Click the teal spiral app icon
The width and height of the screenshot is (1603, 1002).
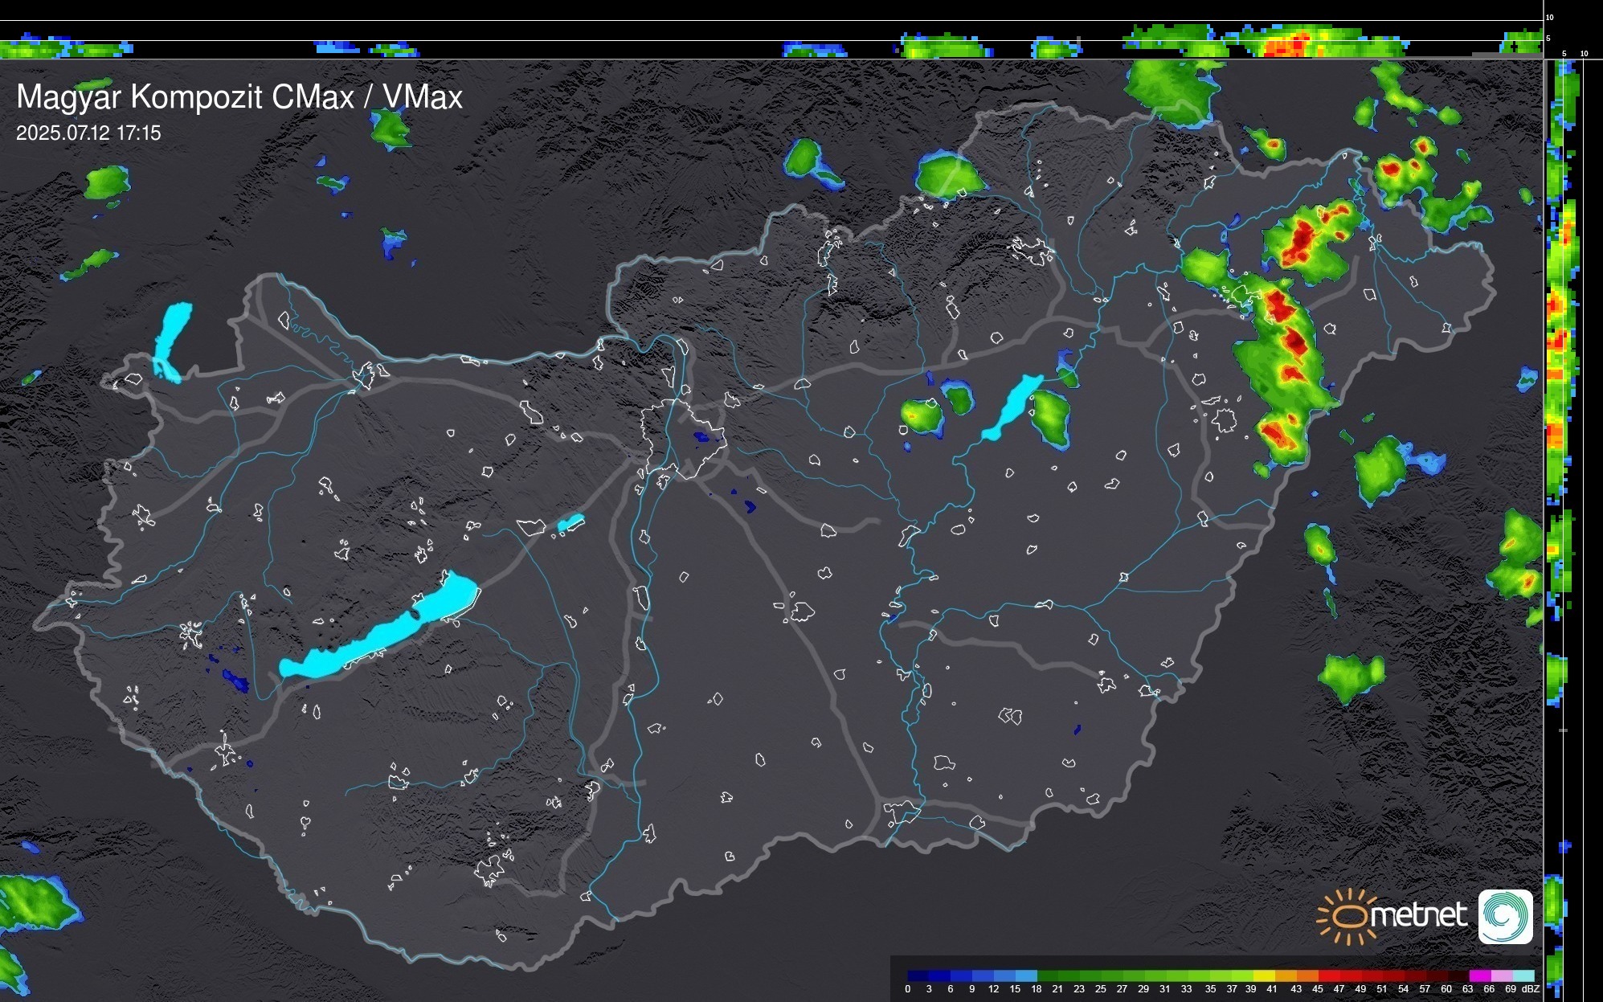pyautogui.click(x=1505, y=917)
